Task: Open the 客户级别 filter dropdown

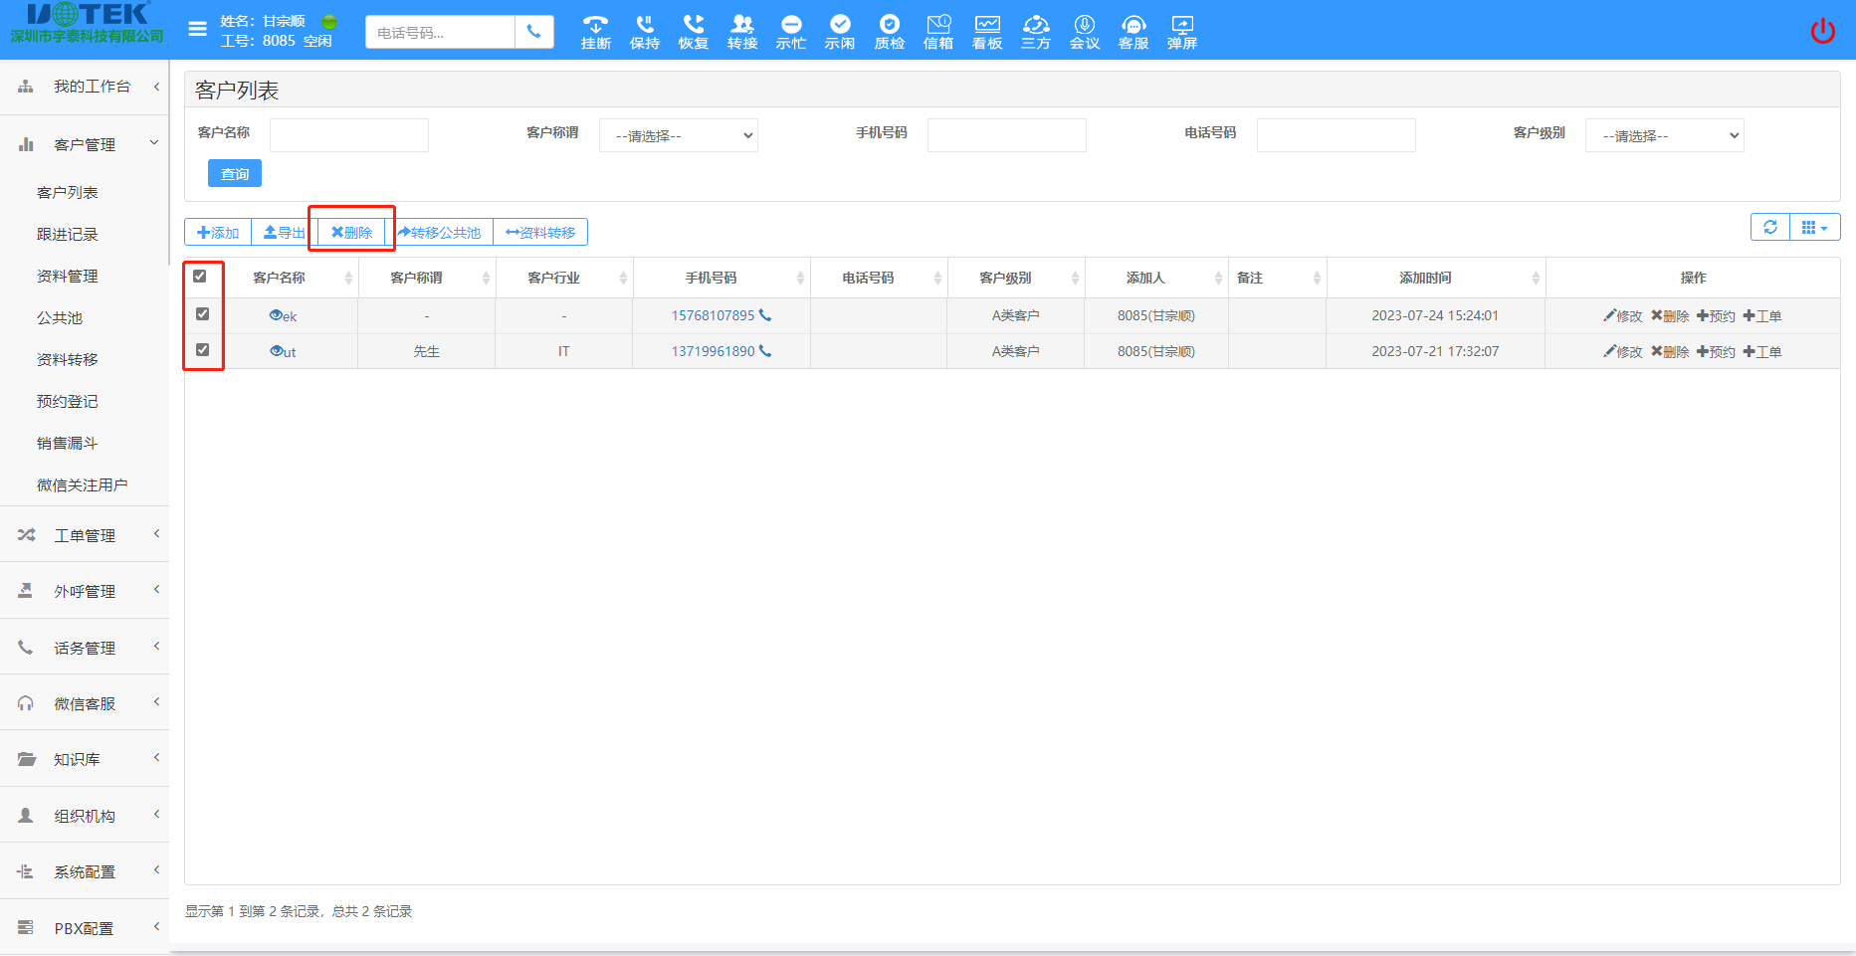Action: 1664,135
